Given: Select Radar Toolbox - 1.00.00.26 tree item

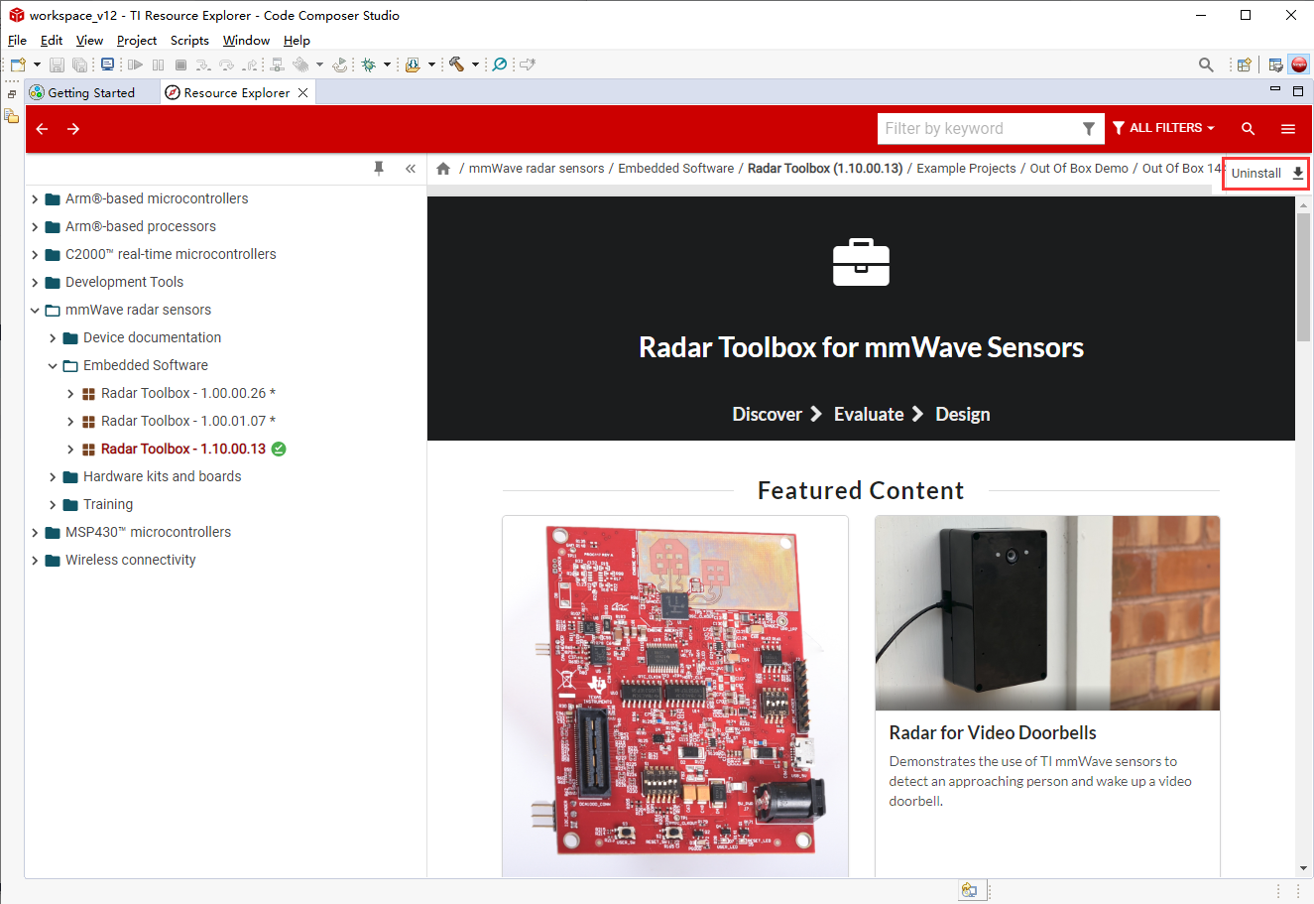Looking at the screenshot, I should point(188,394).
